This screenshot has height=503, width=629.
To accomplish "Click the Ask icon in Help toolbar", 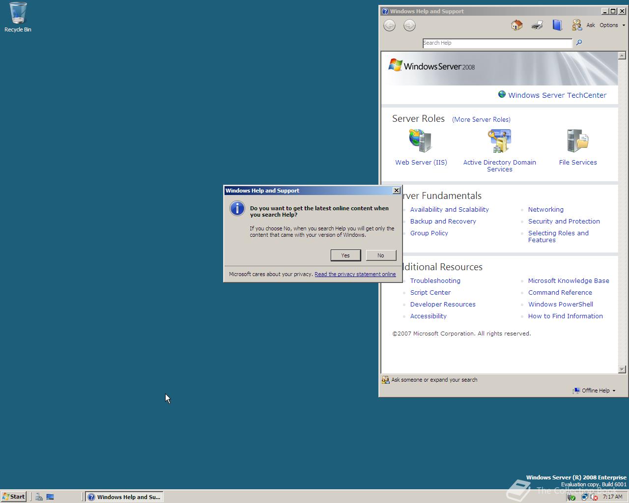I will [577, 25].
